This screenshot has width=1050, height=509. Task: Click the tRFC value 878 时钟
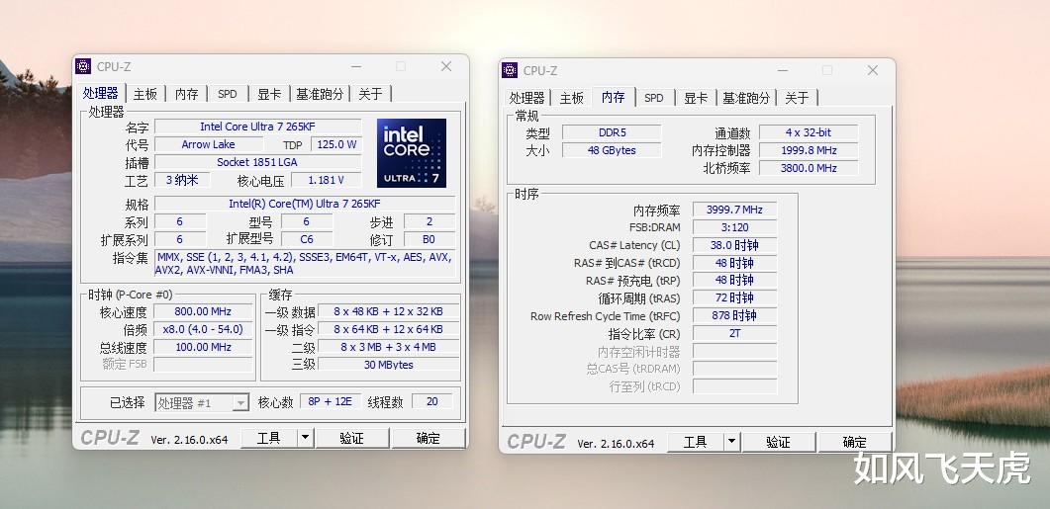pyautogui.click(x=734, y=315)
